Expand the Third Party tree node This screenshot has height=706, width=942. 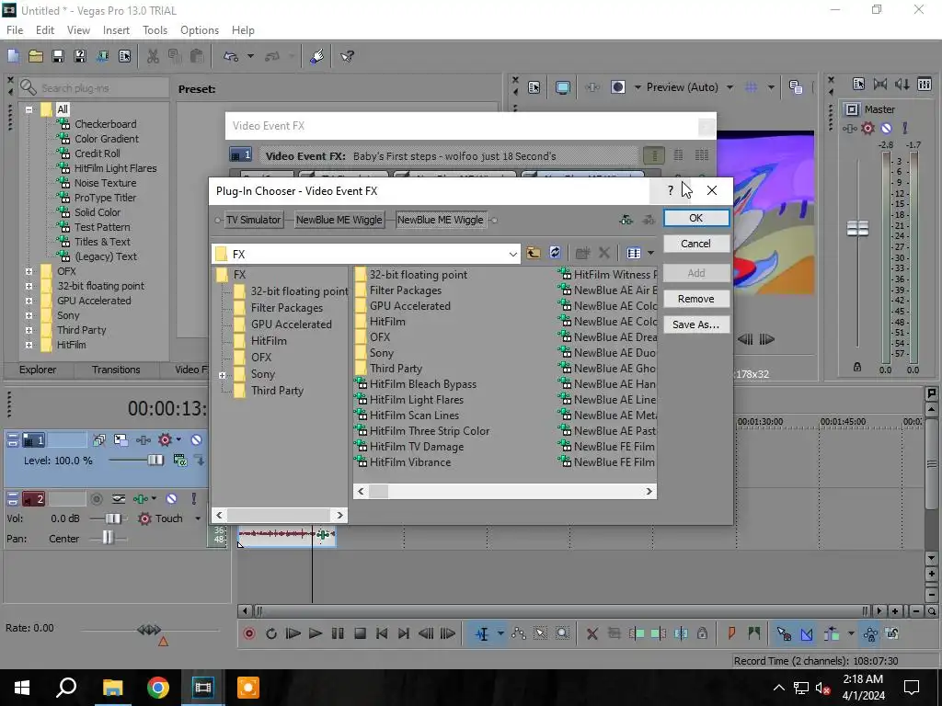29,330
